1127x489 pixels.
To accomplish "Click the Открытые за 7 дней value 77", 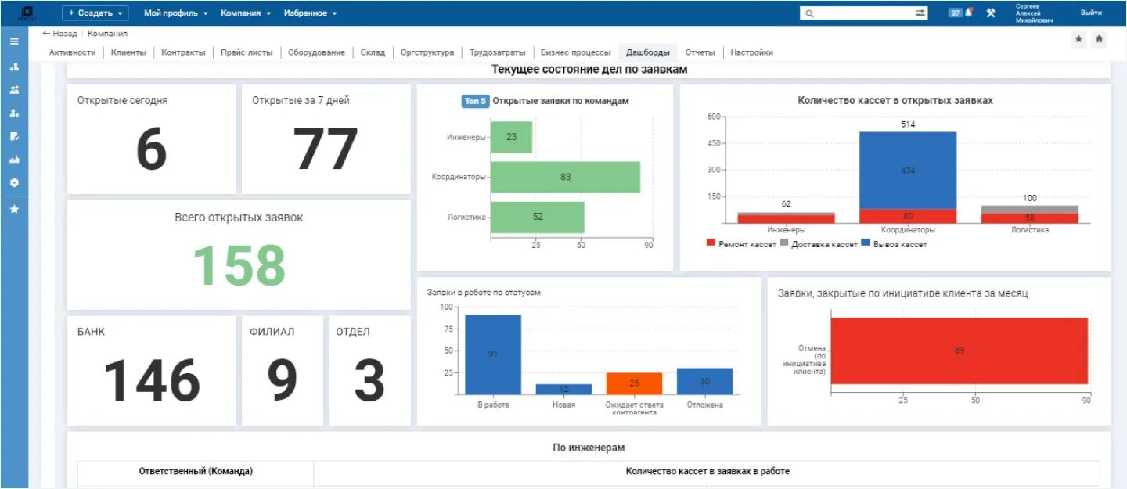I will point(326,149).
